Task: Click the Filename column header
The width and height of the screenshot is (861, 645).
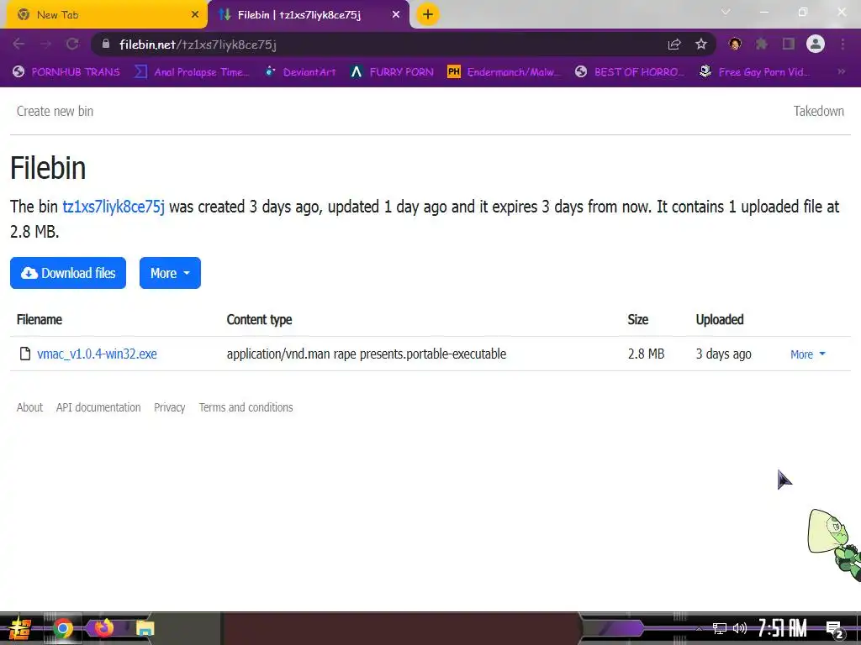Action: pyautogui.click(x=39, y=319)
